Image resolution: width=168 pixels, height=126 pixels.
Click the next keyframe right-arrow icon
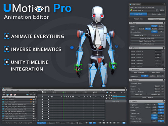click(x=35, y=95)
